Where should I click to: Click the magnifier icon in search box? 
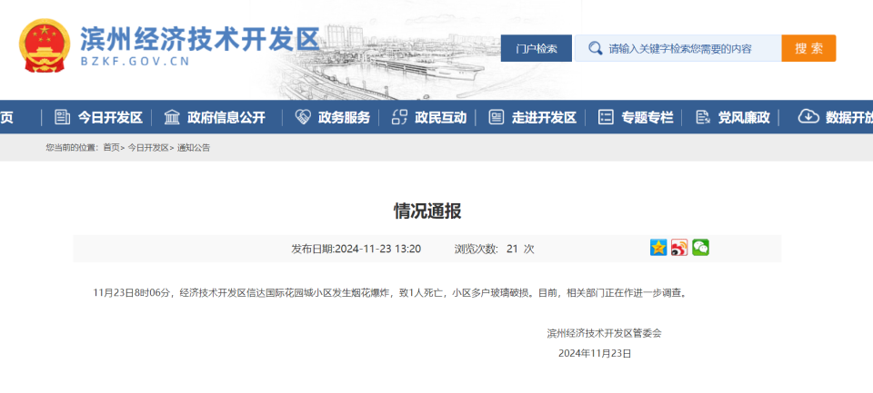click(x=595, y=48)
